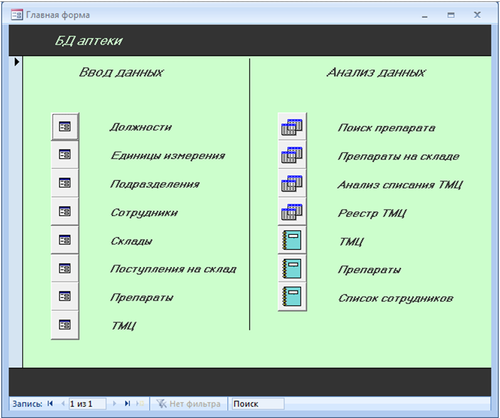Go to first record in navigation bar

click(50, 404)
